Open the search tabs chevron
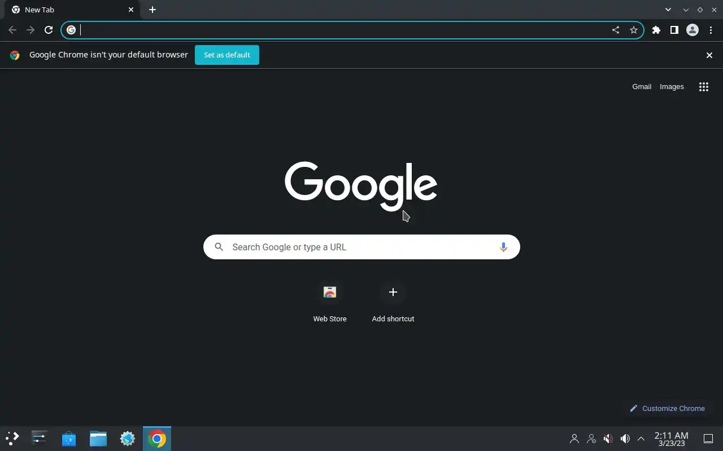Viewport: 723px width, 451px height. 668,10
